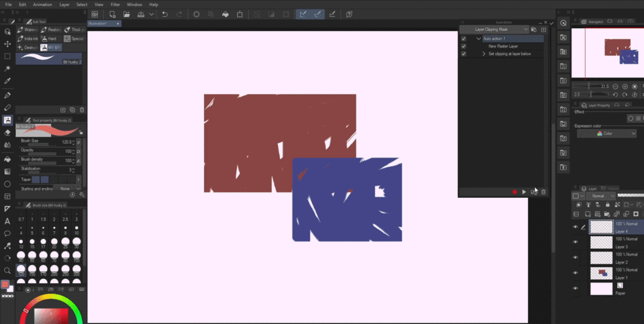Toggle the Taper first option button

tap(36, 180)
